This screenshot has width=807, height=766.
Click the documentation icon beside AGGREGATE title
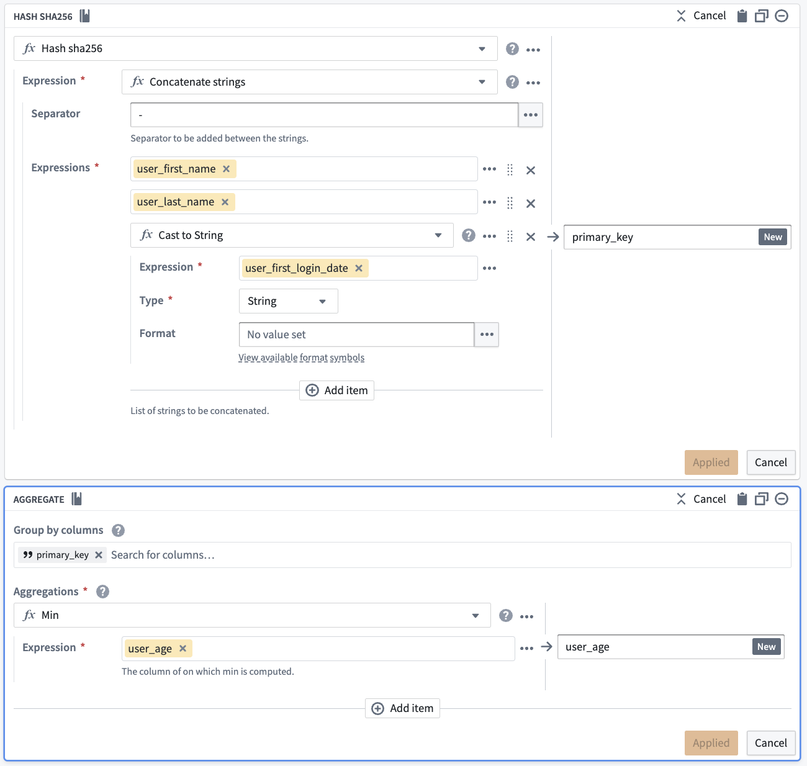click(x=77, y=499)
